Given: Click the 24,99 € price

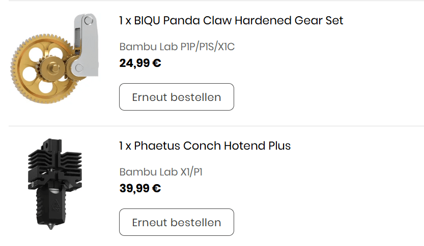Looking at the screenshot, I should coord(140,63).
